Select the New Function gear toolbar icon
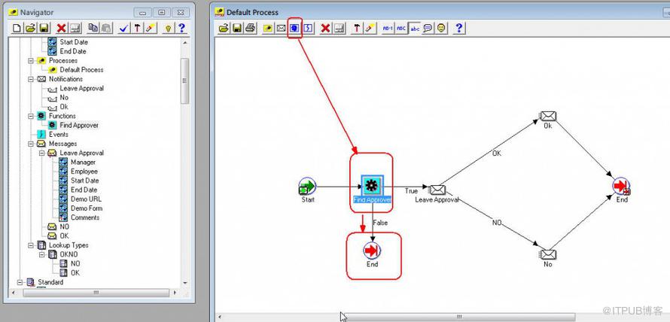Viewport: 670px width, 322px height. point(294,28)
